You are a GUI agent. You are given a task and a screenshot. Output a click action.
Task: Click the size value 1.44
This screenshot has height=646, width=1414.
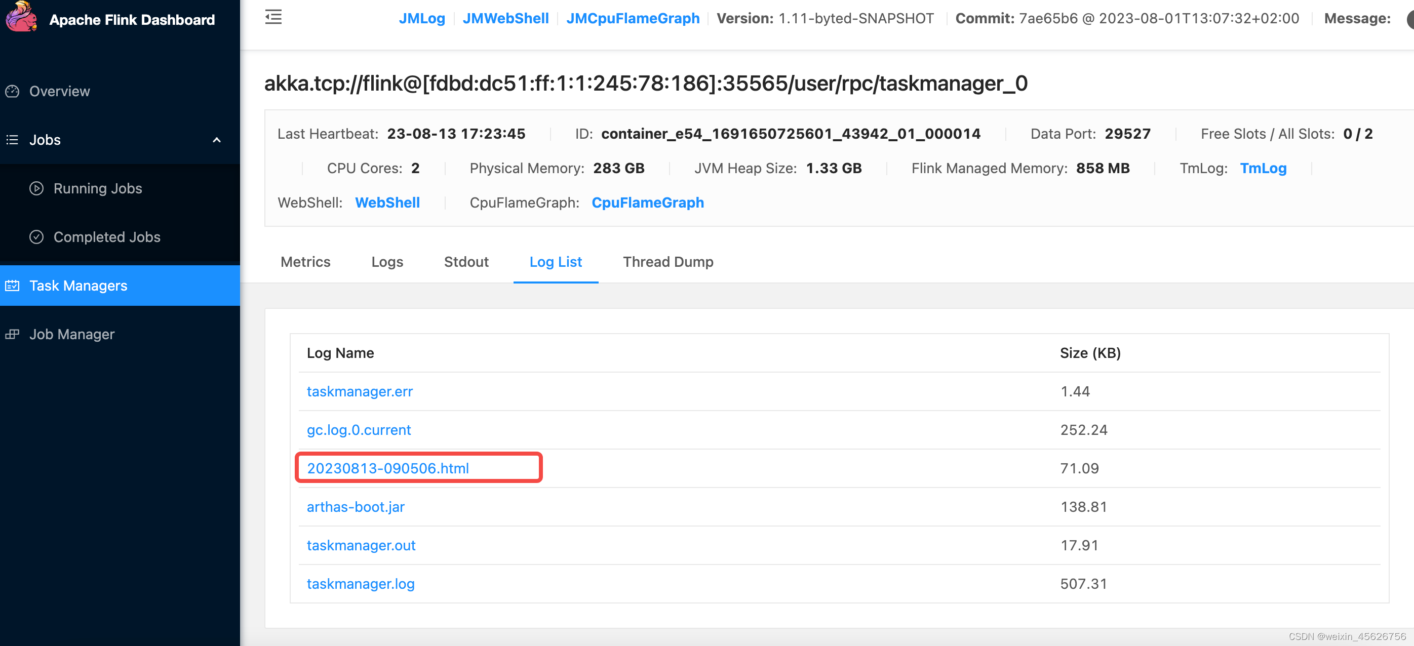click(1075, 391)
